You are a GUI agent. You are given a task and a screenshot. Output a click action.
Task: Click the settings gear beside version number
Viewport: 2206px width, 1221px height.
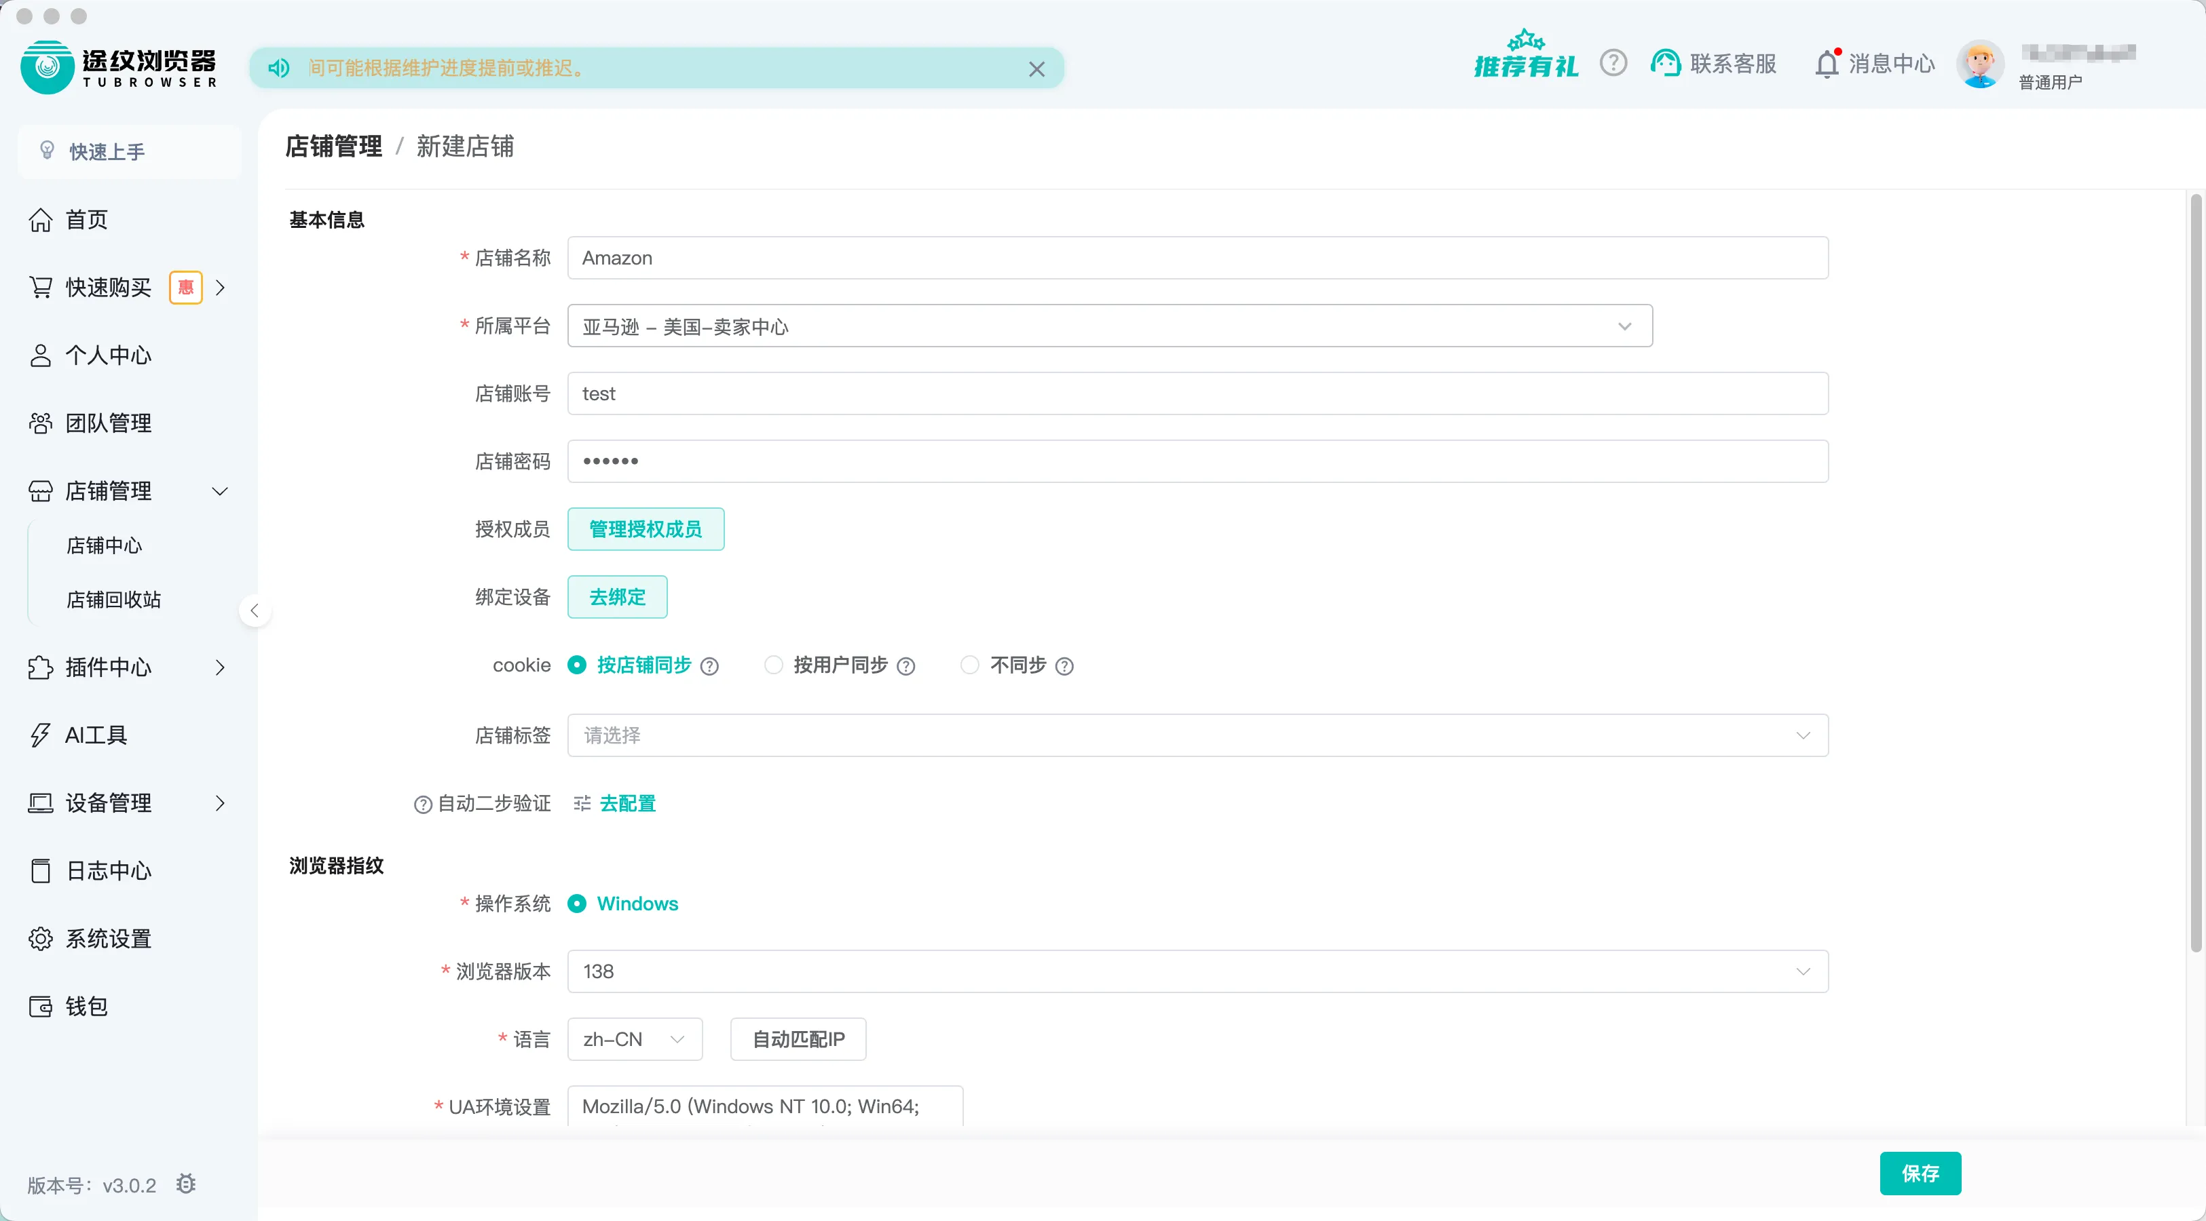coord(186,1184)
